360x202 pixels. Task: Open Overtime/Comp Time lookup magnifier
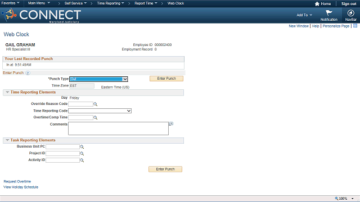tap(95, 118)
